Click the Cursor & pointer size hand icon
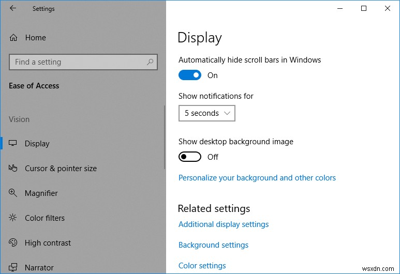 coord(13,168)
